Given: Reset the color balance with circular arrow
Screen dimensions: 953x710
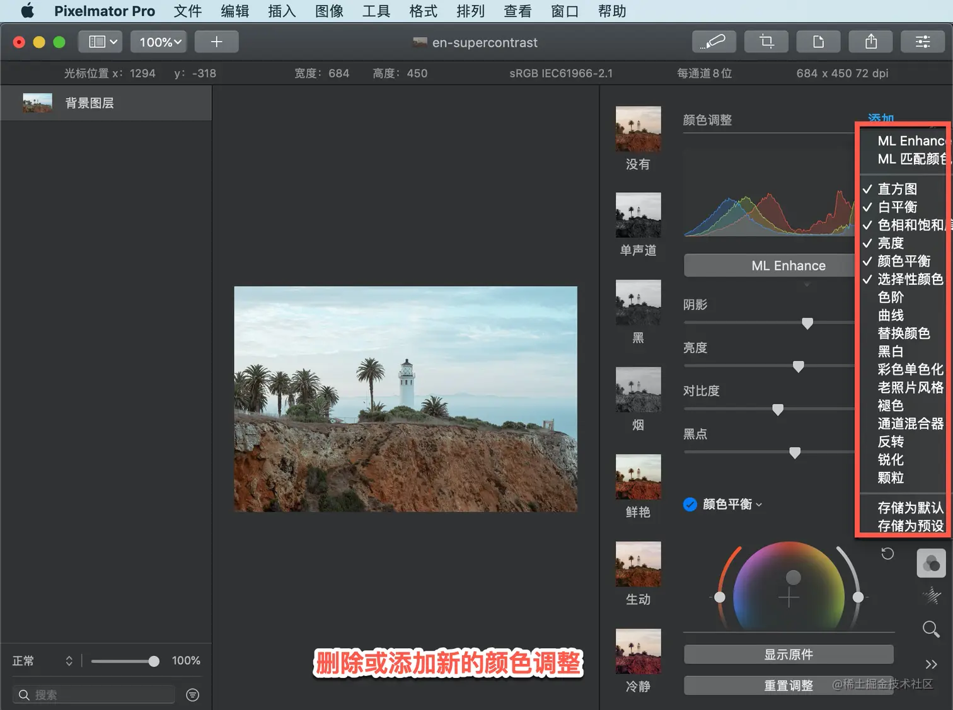Looking at the screenshot, I should (x=887, y=554).
